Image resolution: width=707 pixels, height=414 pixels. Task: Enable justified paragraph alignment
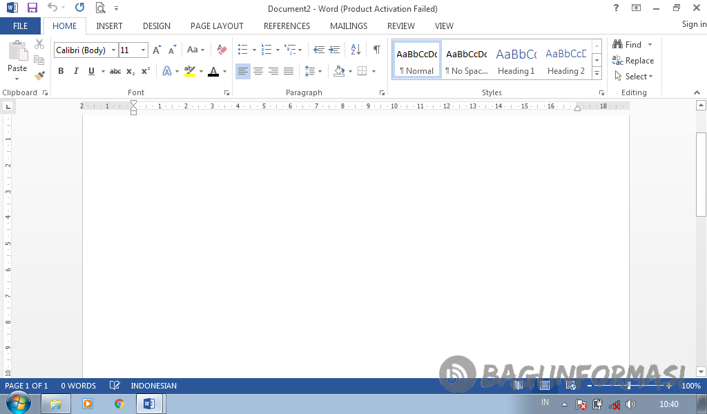[x=289, y=71]
